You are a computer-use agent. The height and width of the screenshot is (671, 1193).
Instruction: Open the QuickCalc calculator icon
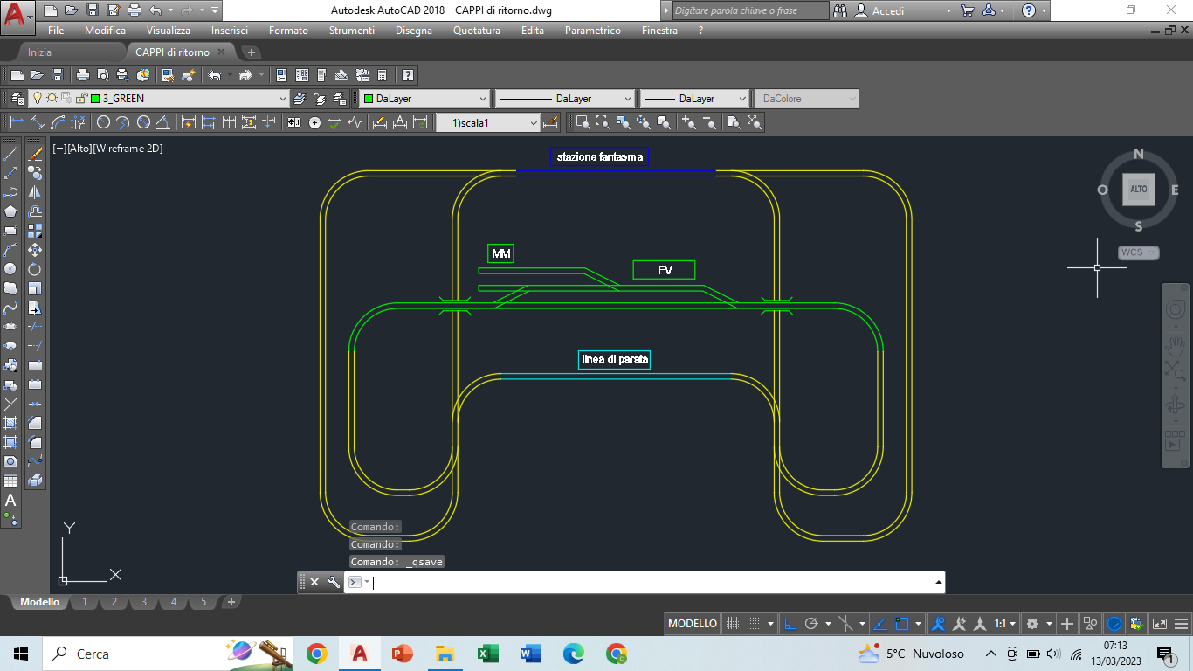382,75
